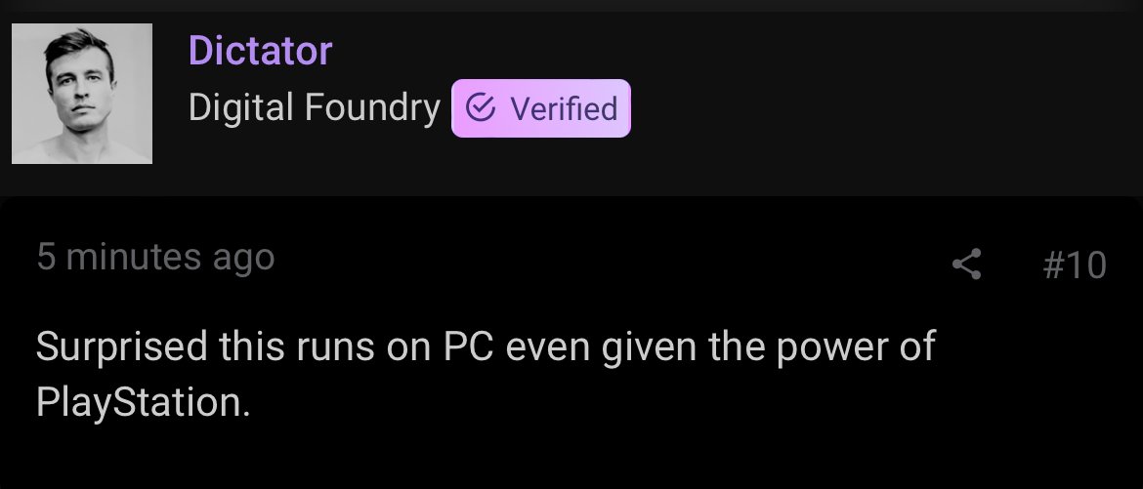Click the word 'power' in the message
Image resolution: width=1143 pixels, height=489 pixels.
(815, 346)
